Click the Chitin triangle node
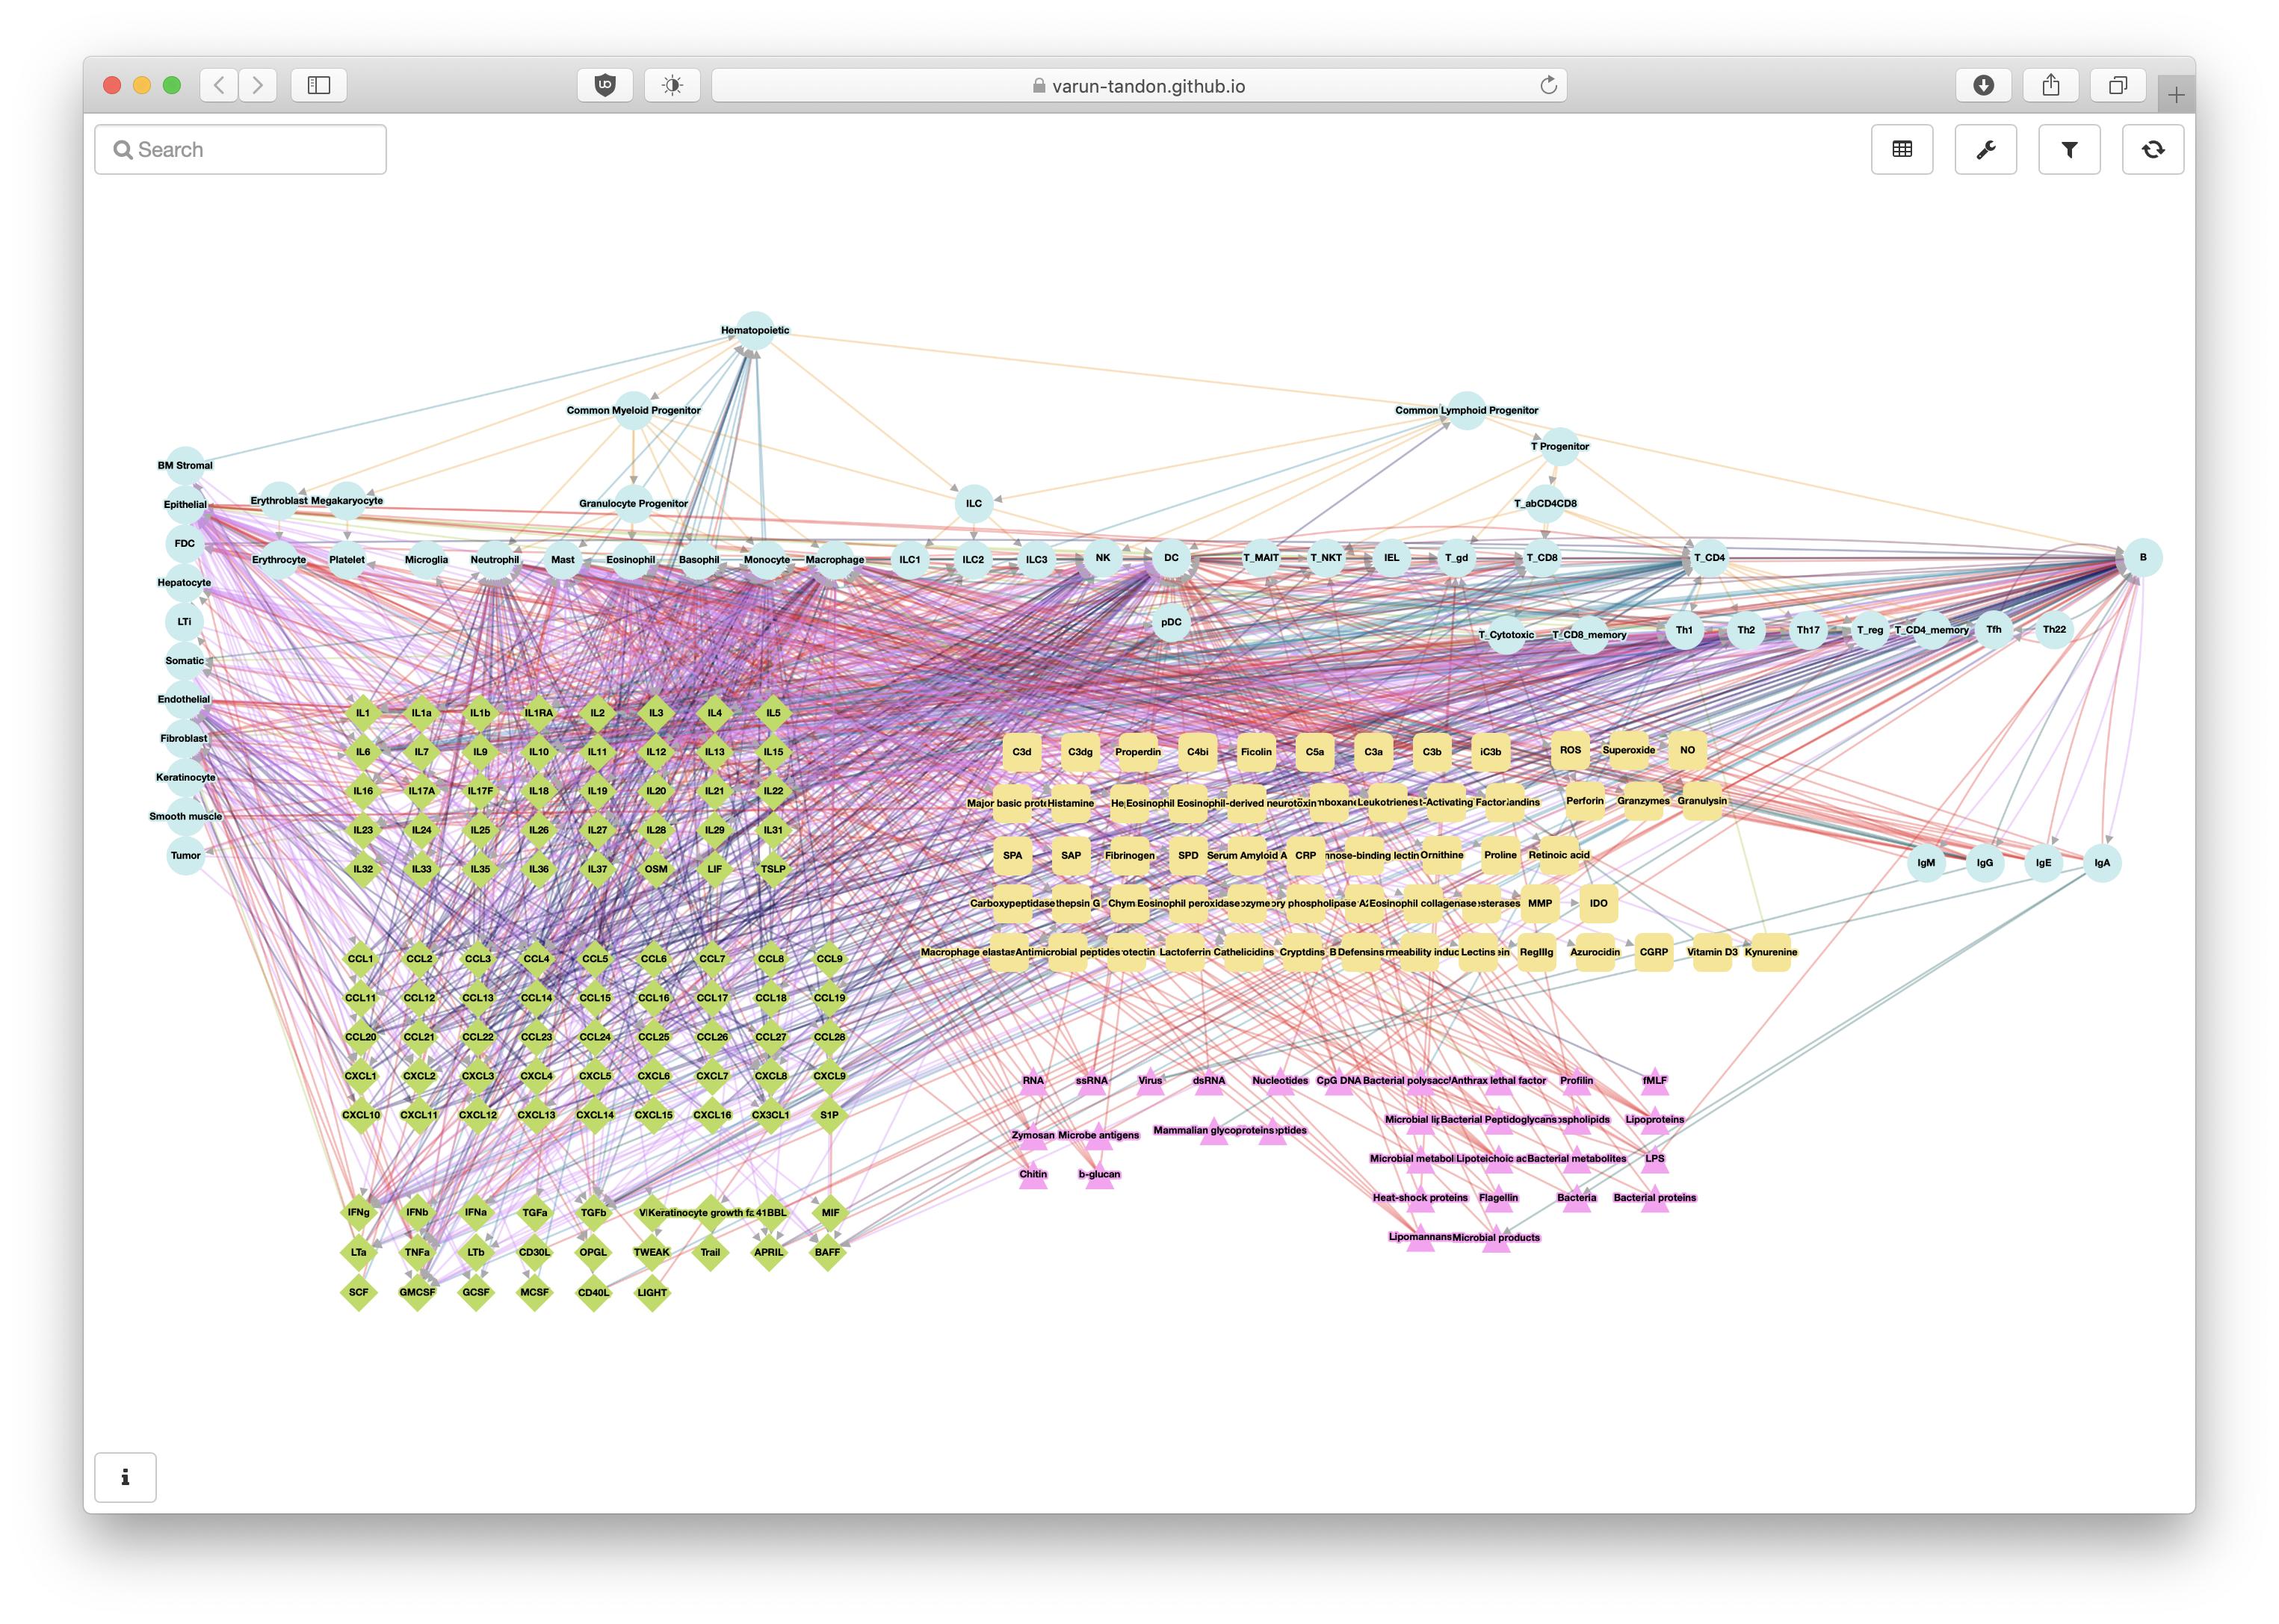 pos(1033,1174)
